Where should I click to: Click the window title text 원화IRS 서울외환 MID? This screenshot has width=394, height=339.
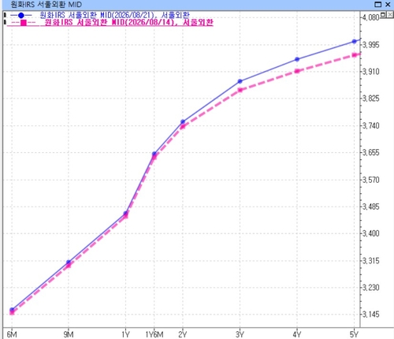point(46,5)
